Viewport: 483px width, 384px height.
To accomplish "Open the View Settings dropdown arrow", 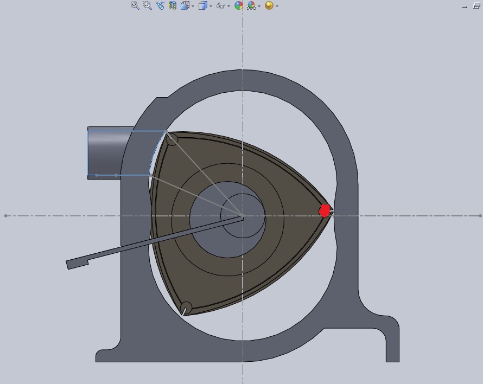I will pos(277,7).
